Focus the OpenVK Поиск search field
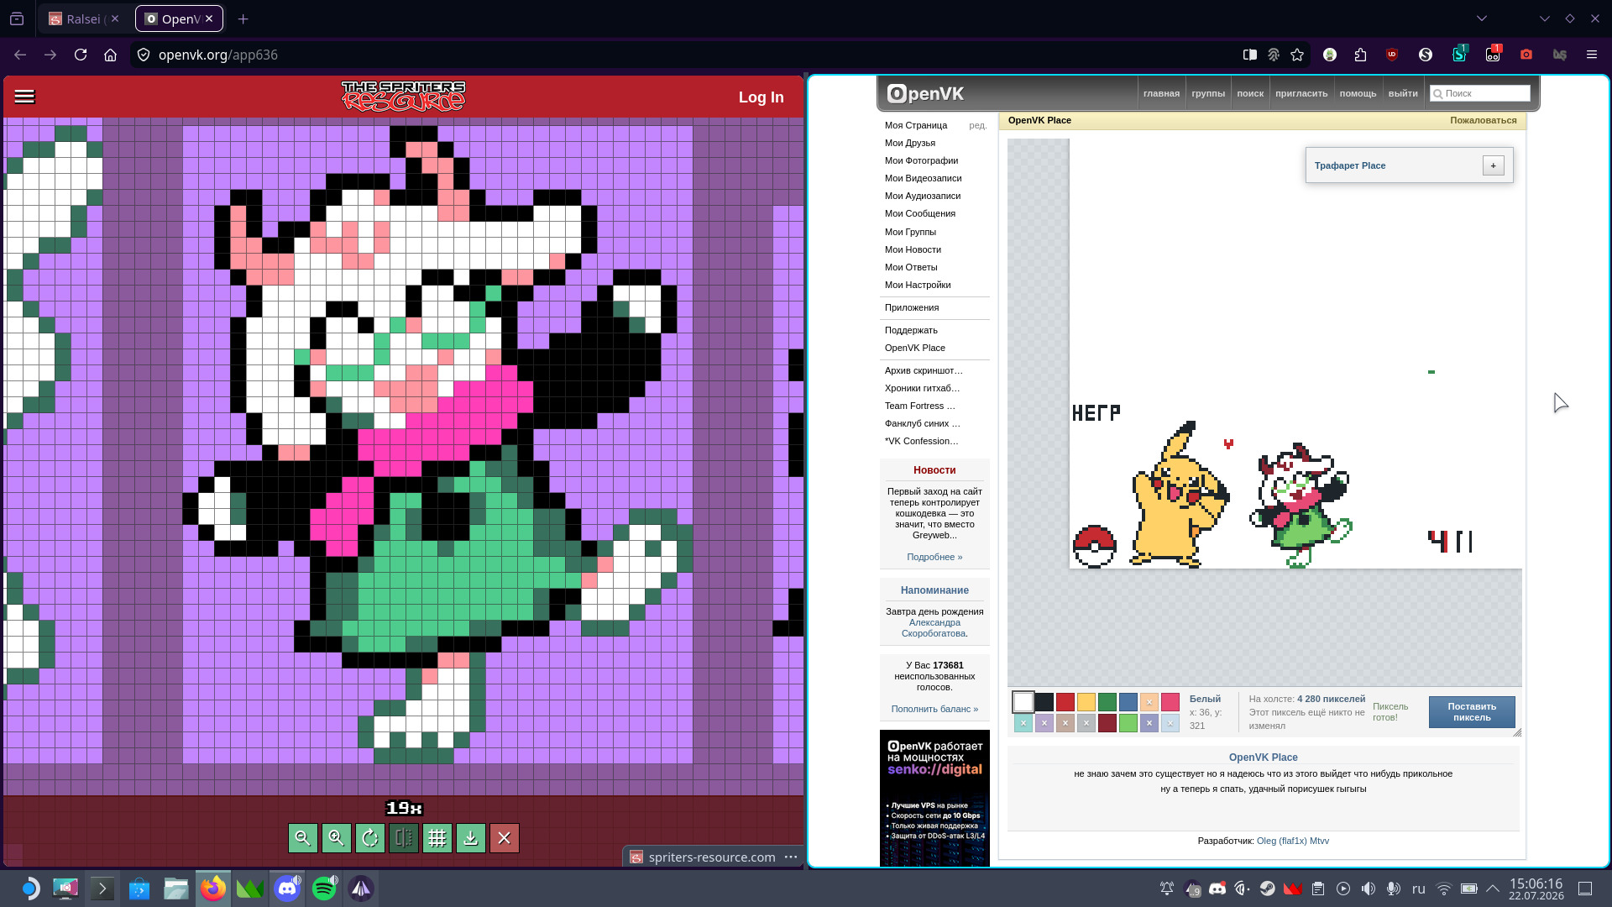The width and height of the screenshot is (1612, 907). [x=1480, y=93]
